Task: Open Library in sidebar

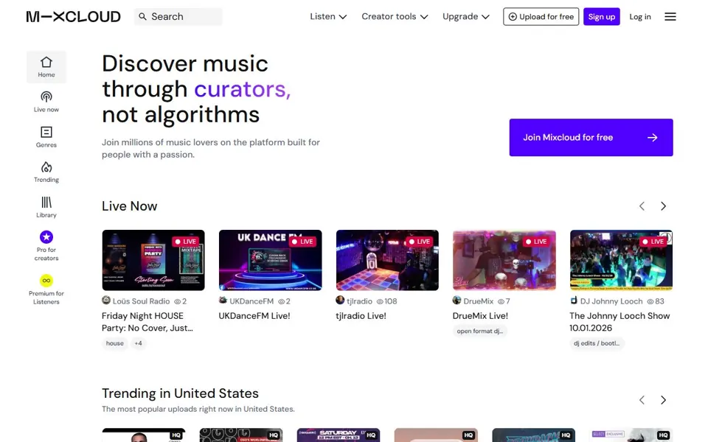Action: [x=46, y=207]
